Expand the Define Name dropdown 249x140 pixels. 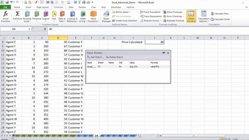click(x=130, y=12)
